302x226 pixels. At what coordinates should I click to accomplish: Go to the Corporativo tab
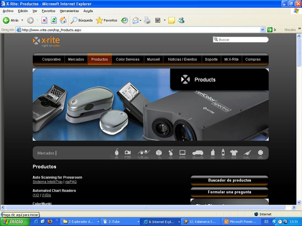pos(51,59)
